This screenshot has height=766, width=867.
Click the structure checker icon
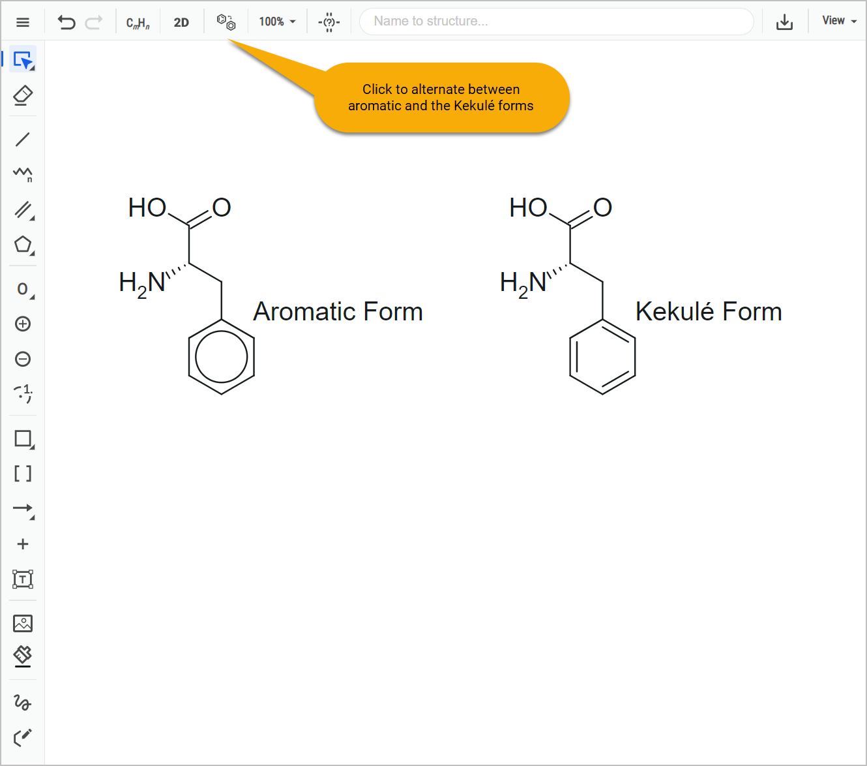(329, 22)
